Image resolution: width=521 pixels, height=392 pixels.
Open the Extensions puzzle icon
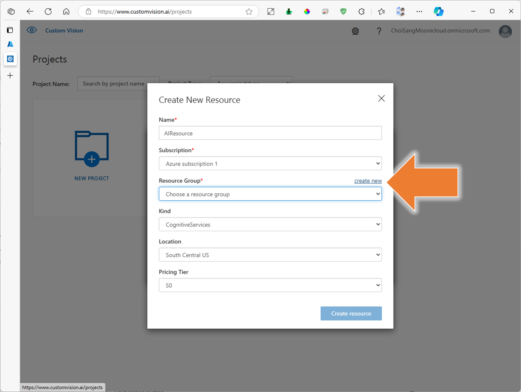361,11
